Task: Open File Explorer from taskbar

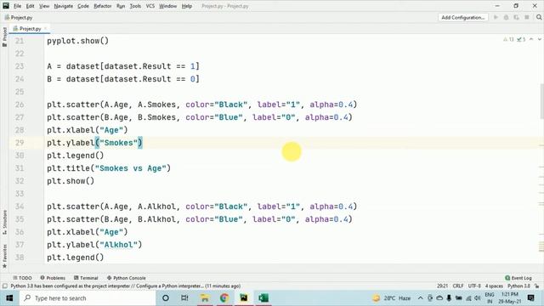Action: point(204,298)
